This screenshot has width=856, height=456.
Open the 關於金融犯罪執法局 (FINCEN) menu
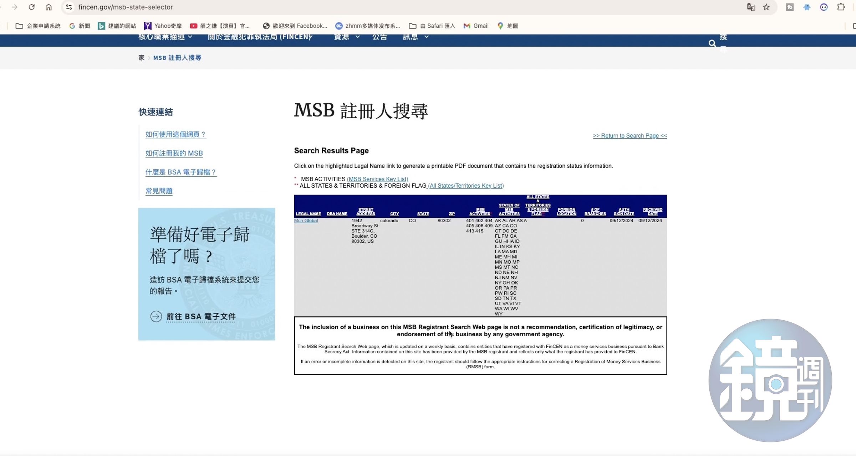260,37
